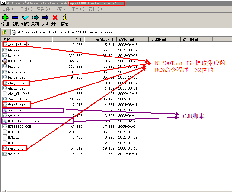235x192 pixels.
Task: Open the Tools (工具) menu
Action: click(78, 9)
